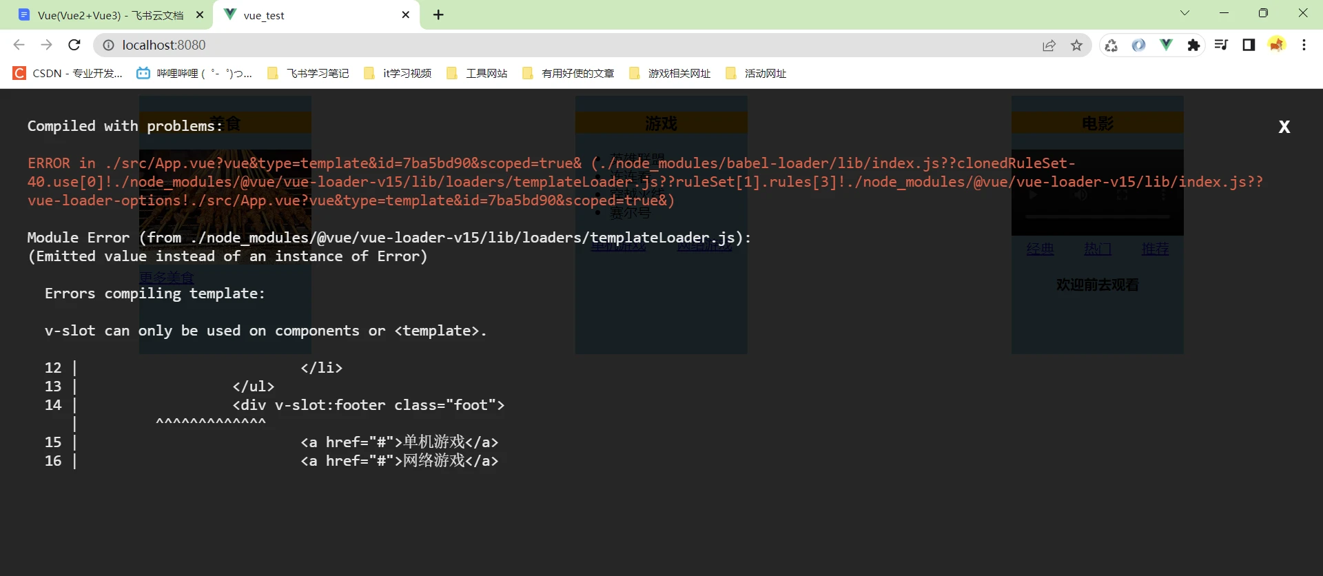Bookmark this page with star icon
Image resolution: width=1323 pixels, height=576 pixels.
tap(1076, 45)
